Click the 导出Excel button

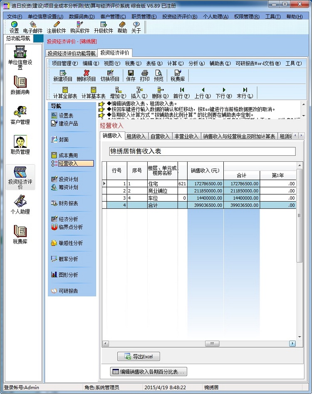pos(139,356)
